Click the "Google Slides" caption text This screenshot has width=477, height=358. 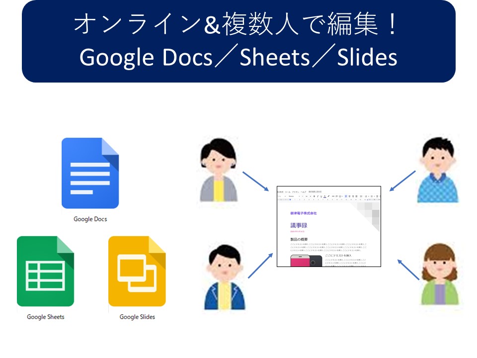coord(137,317)
